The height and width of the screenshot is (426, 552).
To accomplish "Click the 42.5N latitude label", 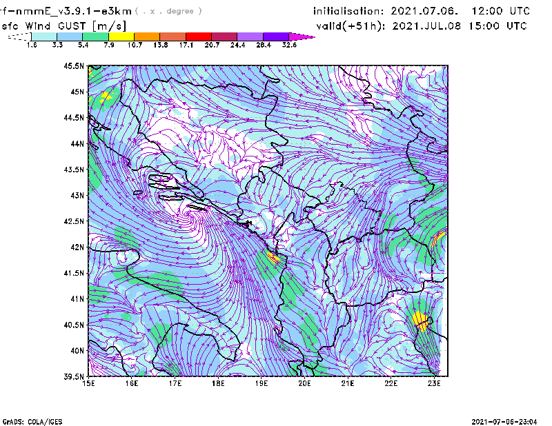I will pyautogui.click(x=74, y=221).
